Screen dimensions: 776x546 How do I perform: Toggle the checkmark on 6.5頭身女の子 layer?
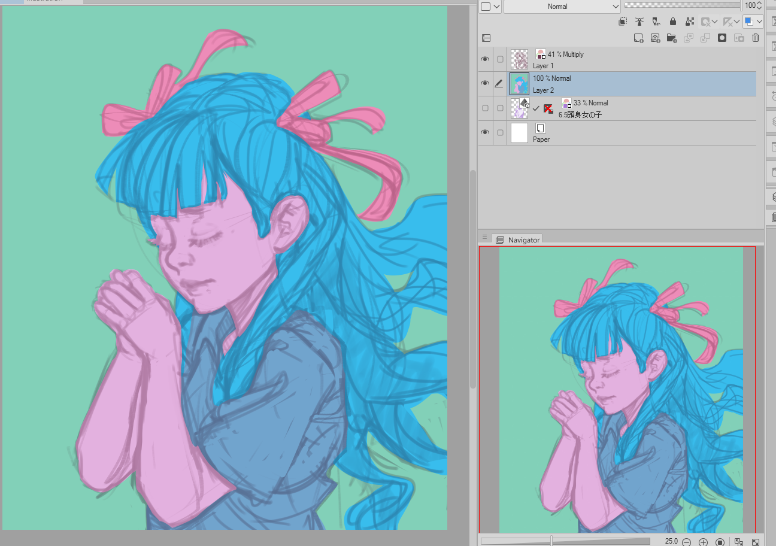pos(536,108)
